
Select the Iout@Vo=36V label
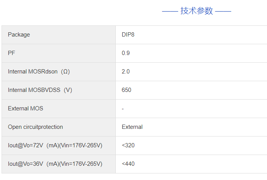[55, 164]
